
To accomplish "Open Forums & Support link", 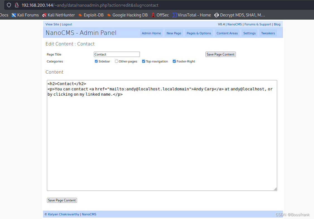I will tap(258, 24).
